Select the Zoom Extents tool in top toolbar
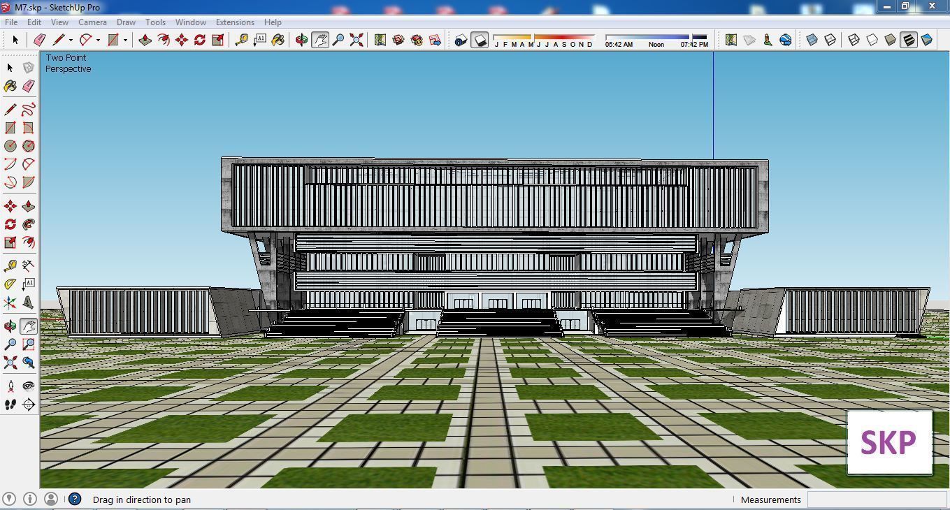 [x=357, y=40]
